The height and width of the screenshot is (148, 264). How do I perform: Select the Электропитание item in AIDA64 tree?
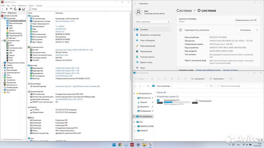14,33
